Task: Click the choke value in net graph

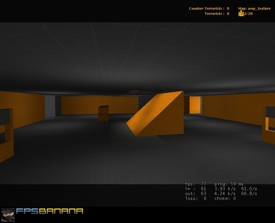Action: click(234, 198)
